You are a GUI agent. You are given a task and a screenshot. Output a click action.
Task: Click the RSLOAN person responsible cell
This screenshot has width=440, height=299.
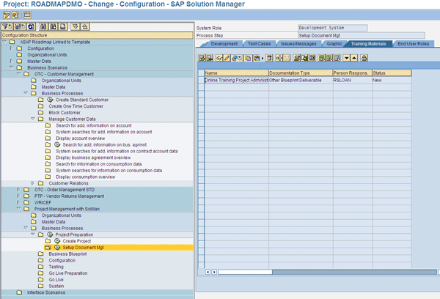pyautogui.click(x=353, y=80)
